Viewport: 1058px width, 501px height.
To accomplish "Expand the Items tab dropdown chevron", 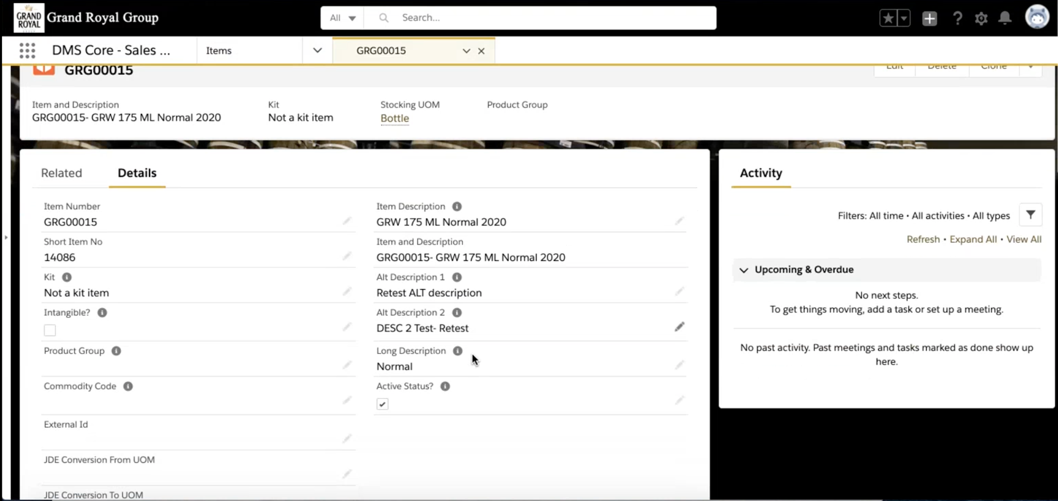I will click(317, 51).
